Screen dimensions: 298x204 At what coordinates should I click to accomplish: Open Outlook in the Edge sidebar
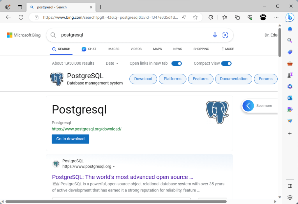click(290, 98)
